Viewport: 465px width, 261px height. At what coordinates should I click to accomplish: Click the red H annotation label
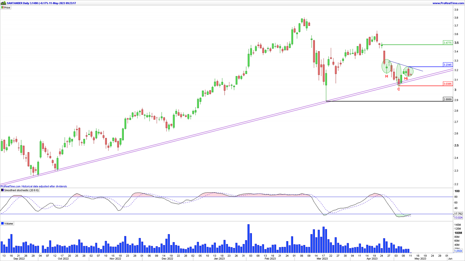click(387, 76)
